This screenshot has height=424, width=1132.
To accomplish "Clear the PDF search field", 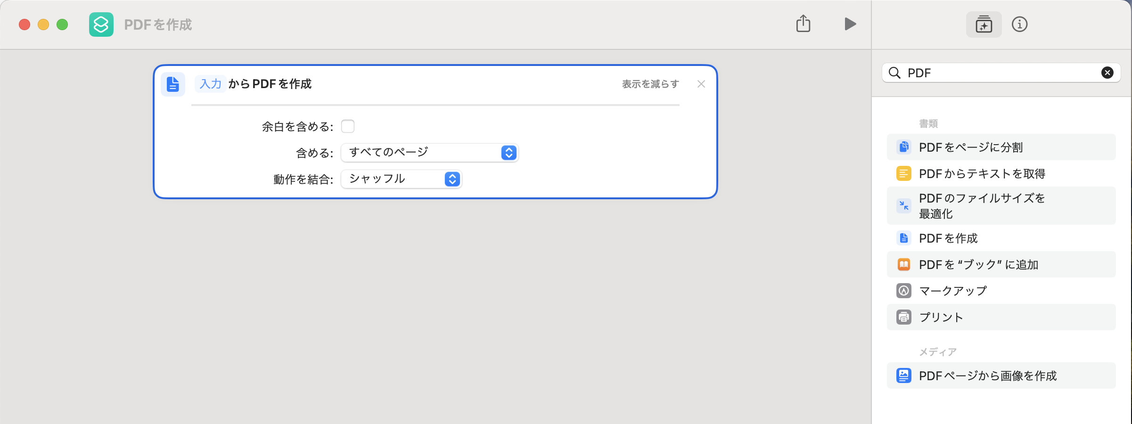I will pos(1107,73).
